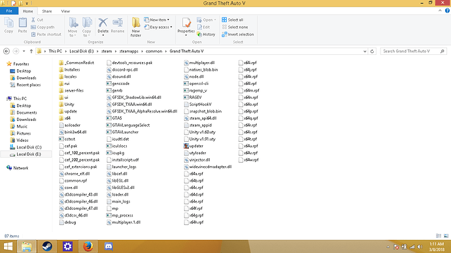Click Paste shortcut in ribbon

point(46,34)
